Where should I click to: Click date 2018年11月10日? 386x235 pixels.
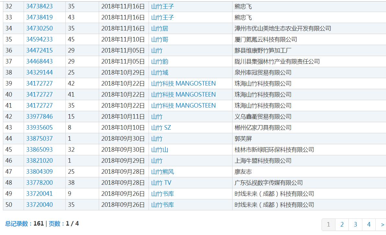point(123,40)
